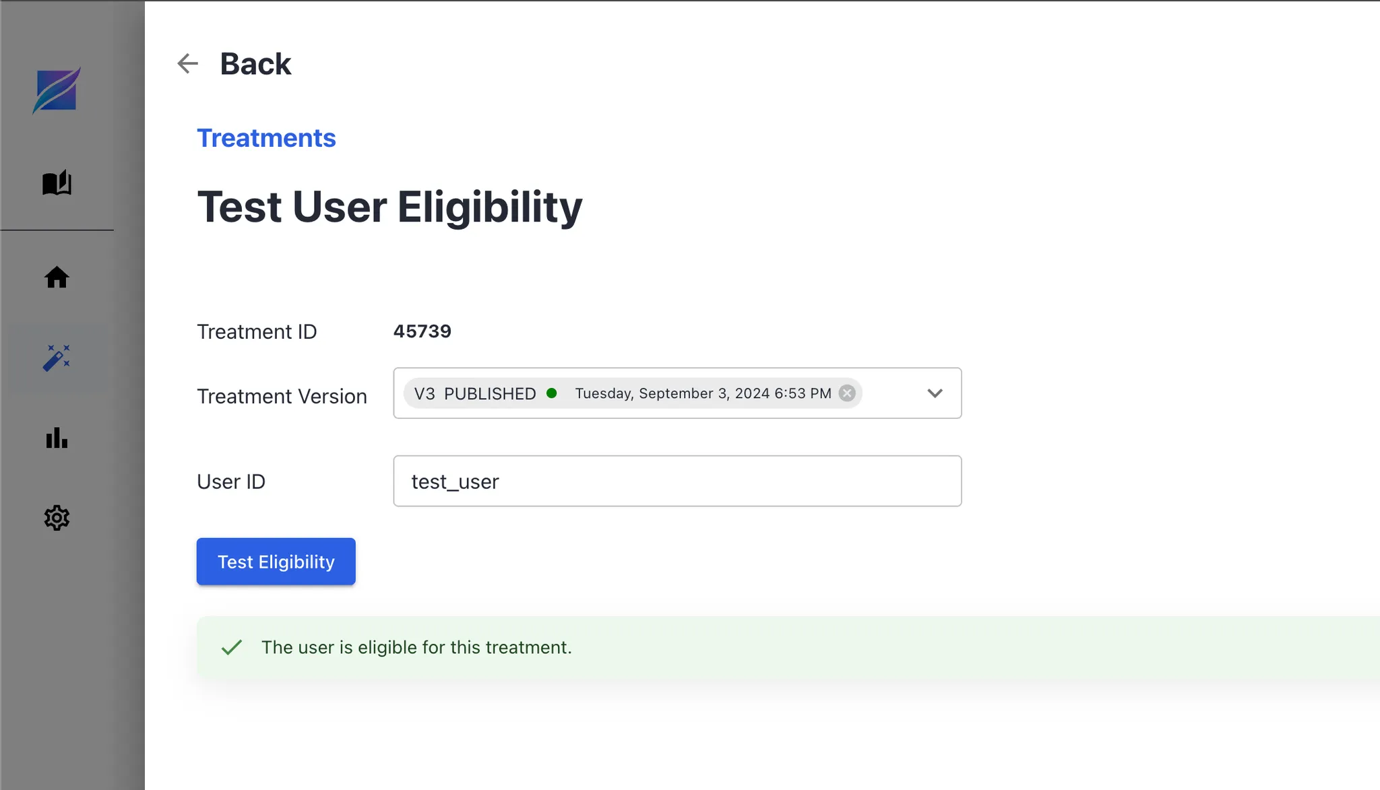This screenshot has height=790, width=1380.
Task: Click the Test Eligibility button
Action: pos(276,561)
